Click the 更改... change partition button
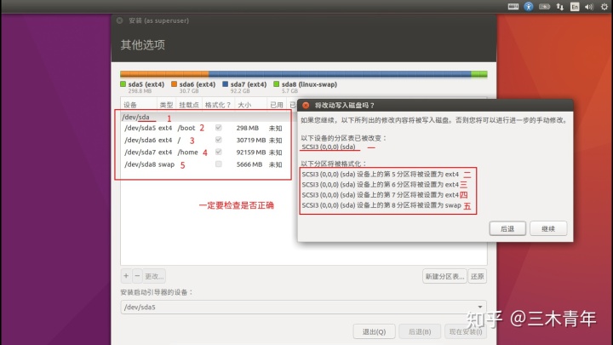The image size is (613, 345). click(154, 276)
